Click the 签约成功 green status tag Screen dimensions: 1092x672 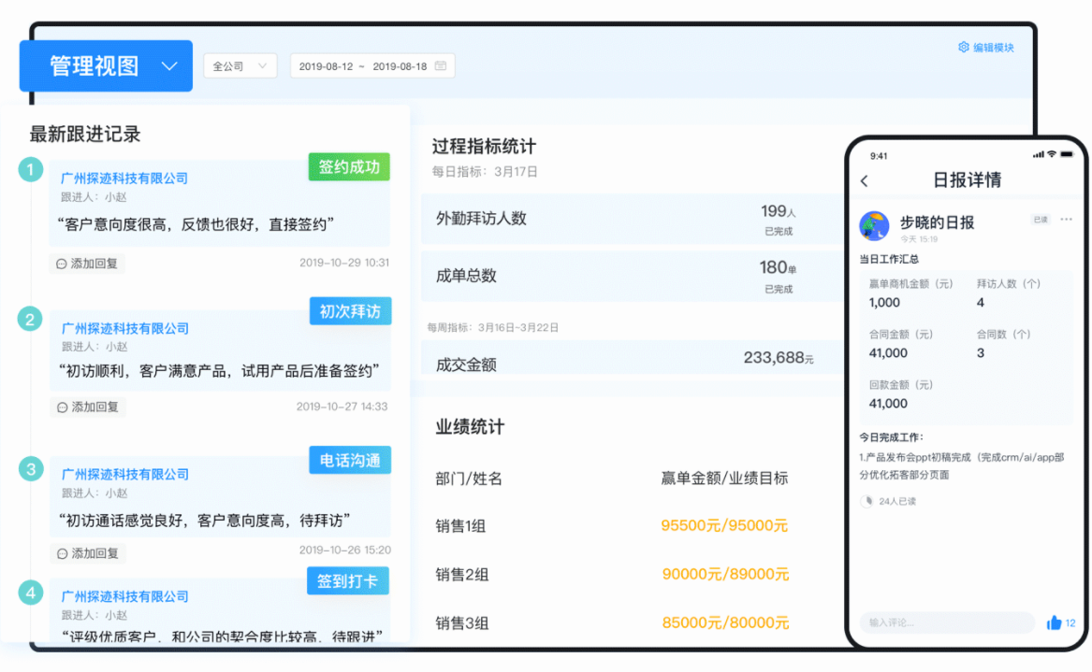(349, 167)
